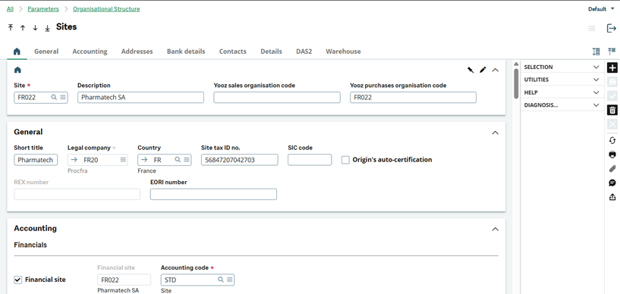Open the DAS2 tab
This screenshot has height=294, width=620.
[x=304, y=52]
